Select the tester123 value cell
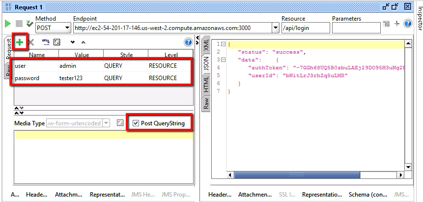423x202 pixels. 81,78
